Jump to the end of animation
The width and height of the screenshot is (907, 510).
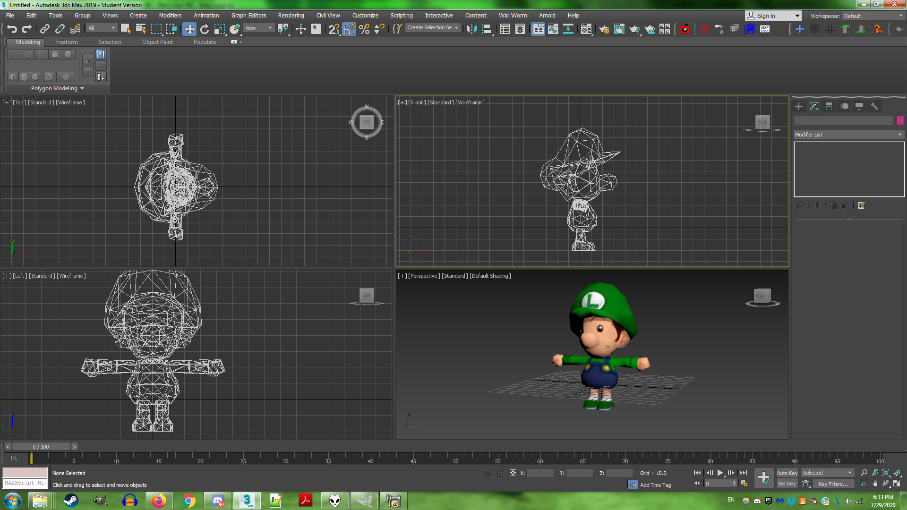click(x=744, y=473)
